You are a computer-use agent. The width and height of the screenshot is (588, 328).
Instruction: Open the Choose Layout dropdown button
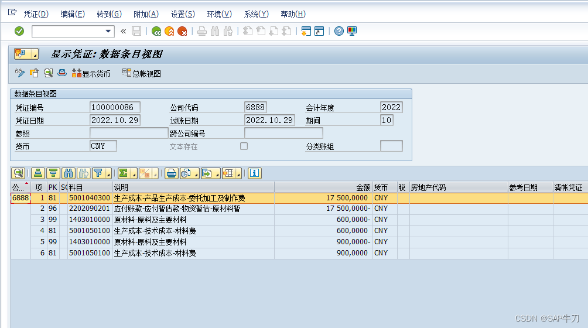coord(231,173)
